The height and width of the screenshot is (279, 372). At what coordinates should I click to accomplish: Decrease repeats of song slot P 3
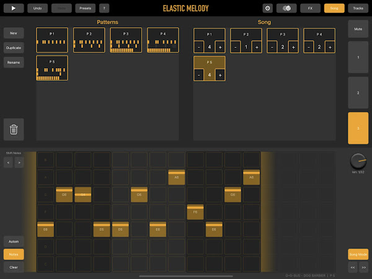[272, 47]
